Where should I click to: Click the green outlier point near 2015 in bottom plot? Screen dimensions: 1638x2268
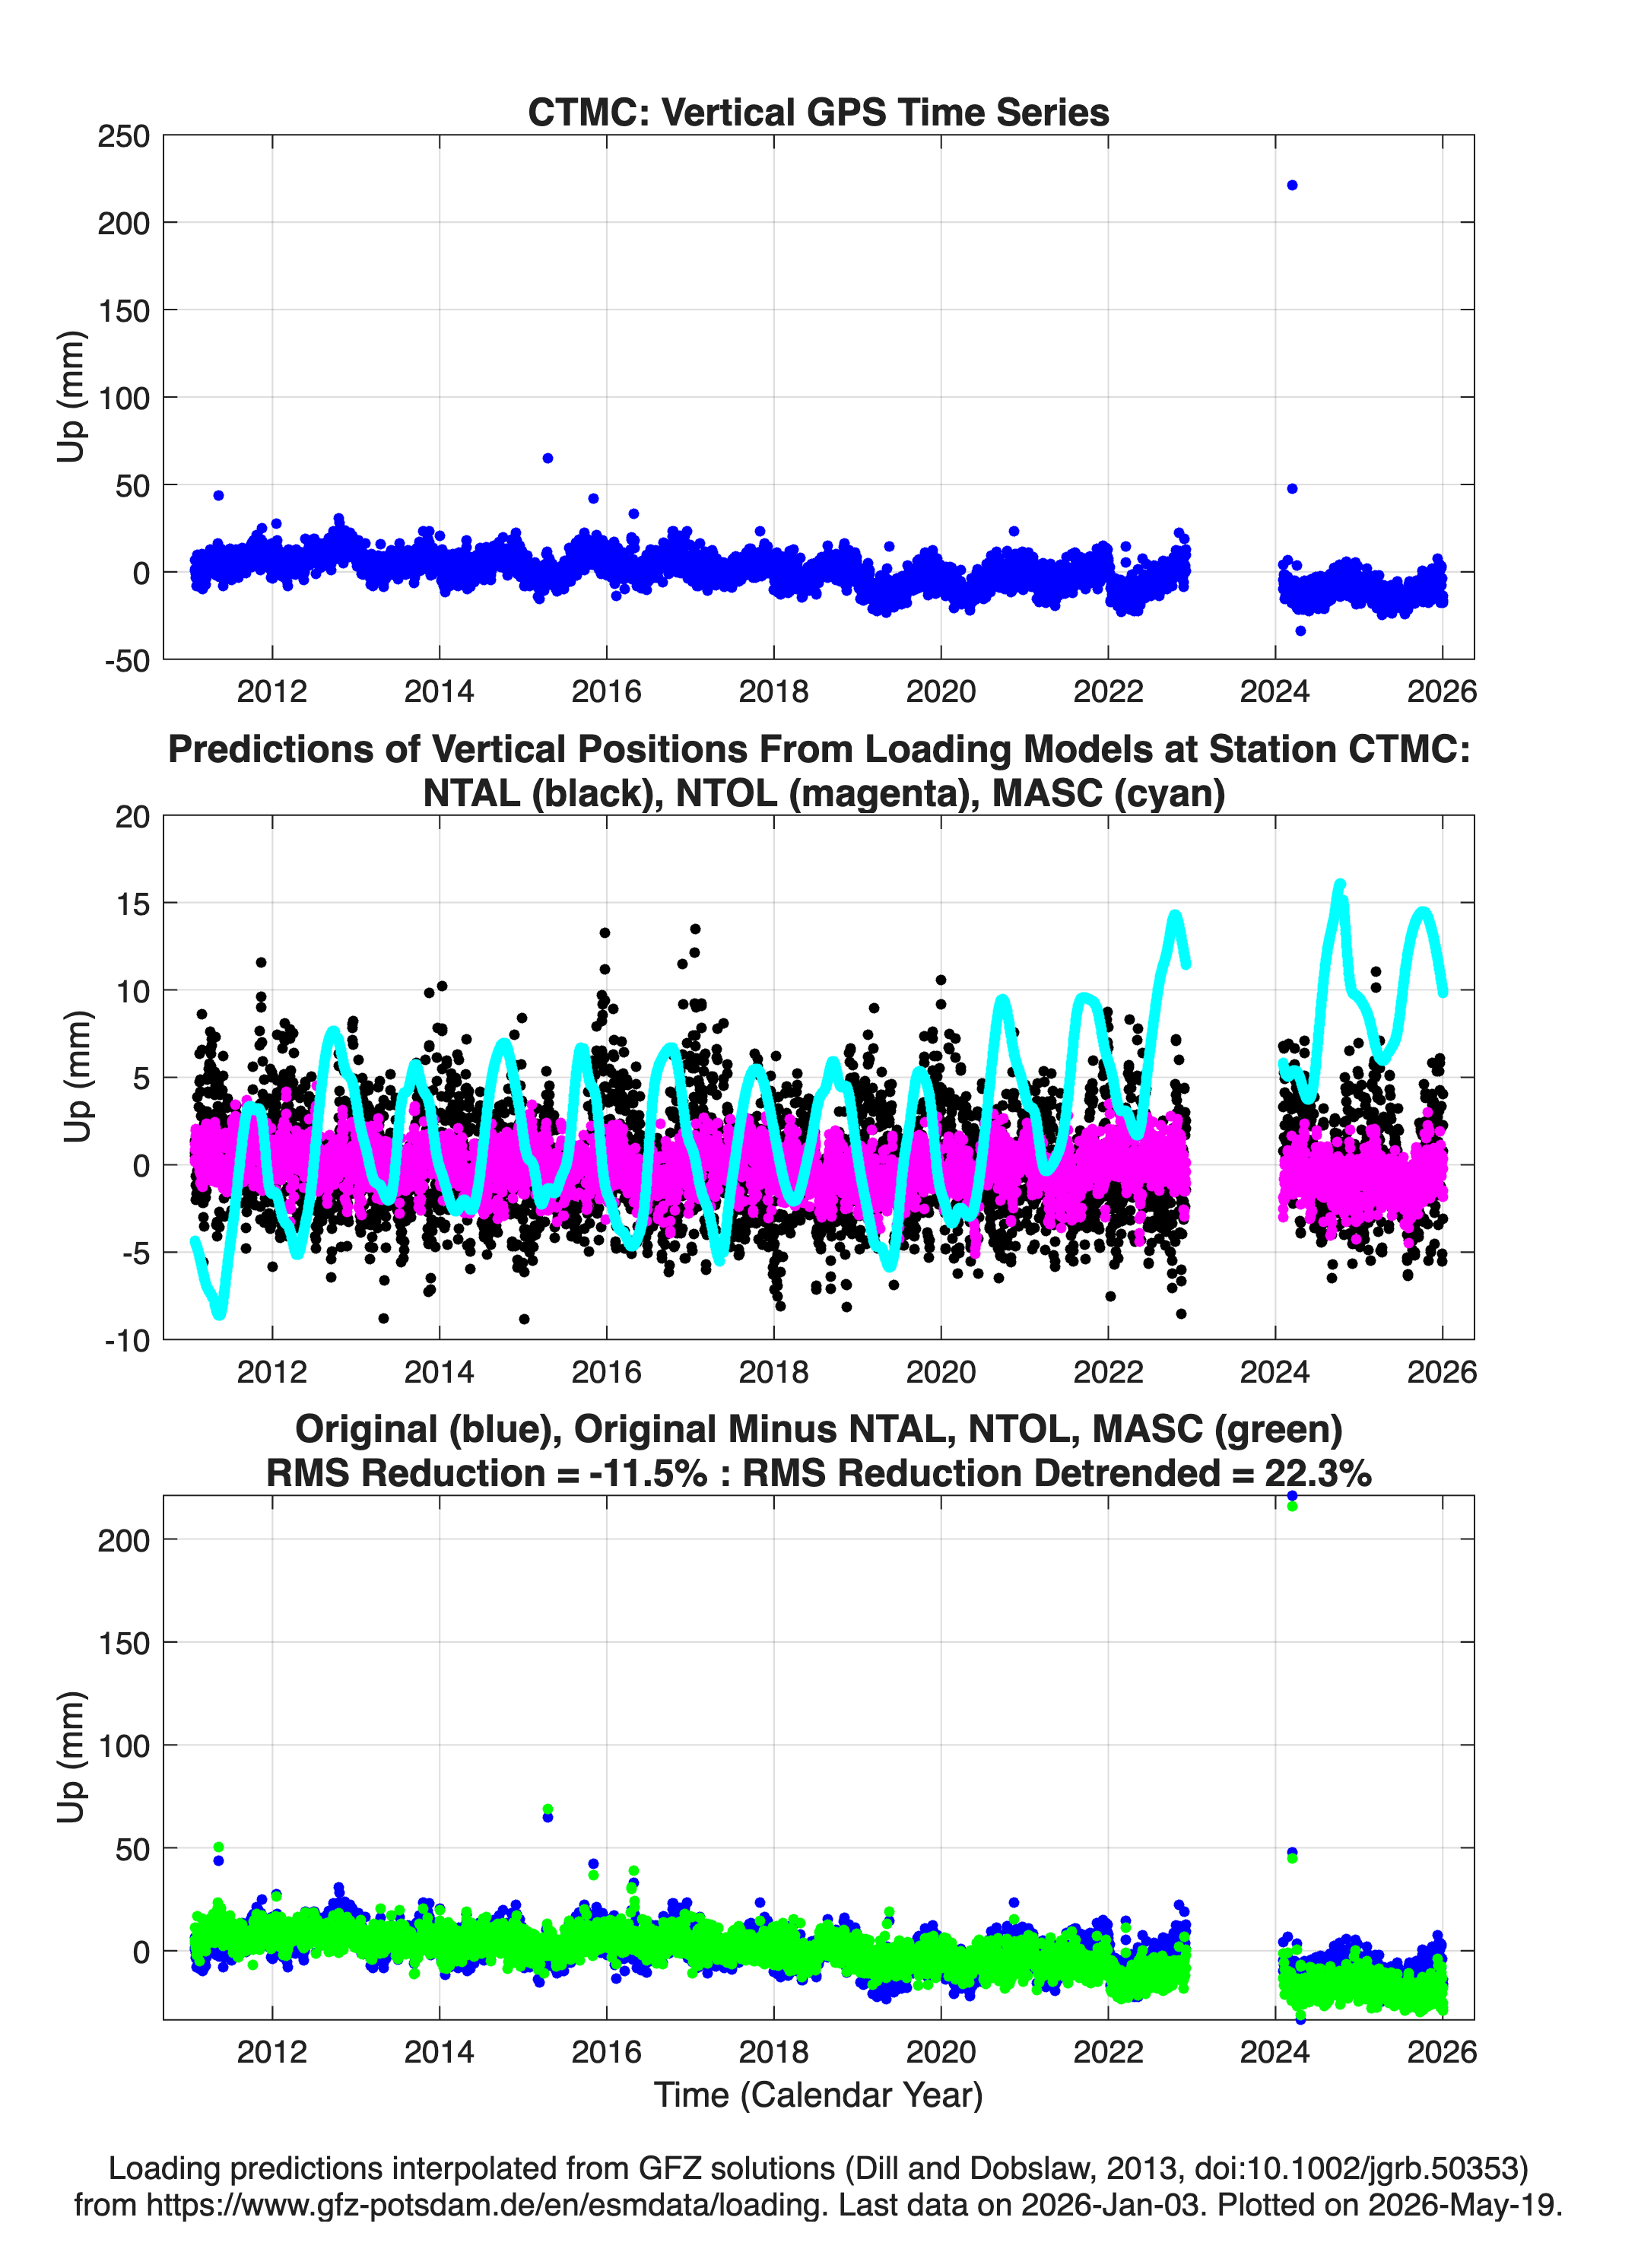coord(548,1809)
